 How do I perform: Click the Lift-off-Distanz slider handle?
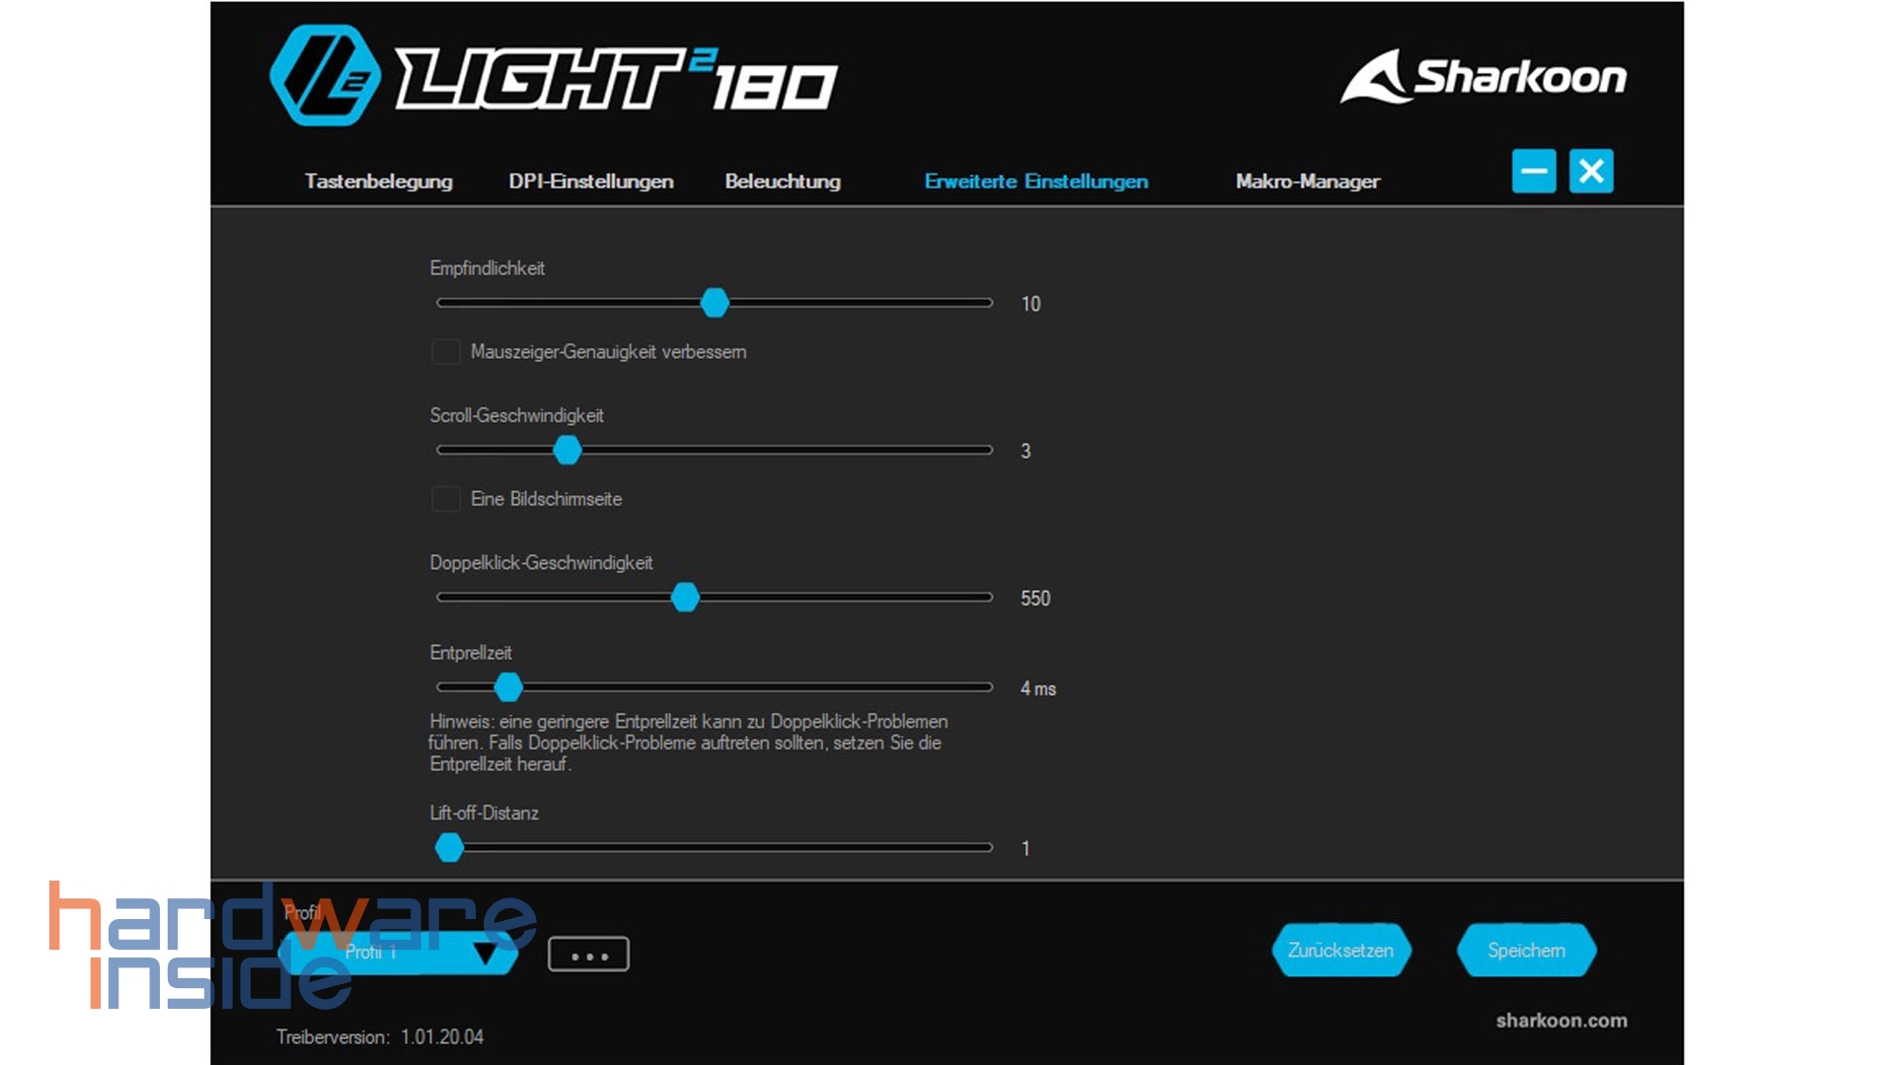[x=449, y=847]
